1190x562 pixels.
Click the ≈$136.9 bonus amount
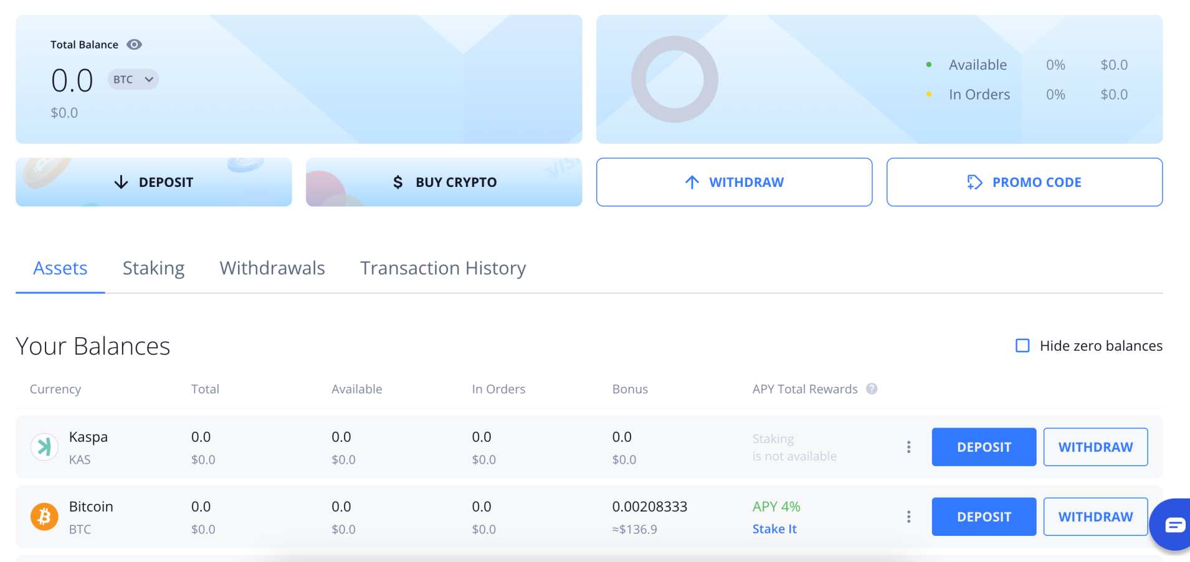634,529
